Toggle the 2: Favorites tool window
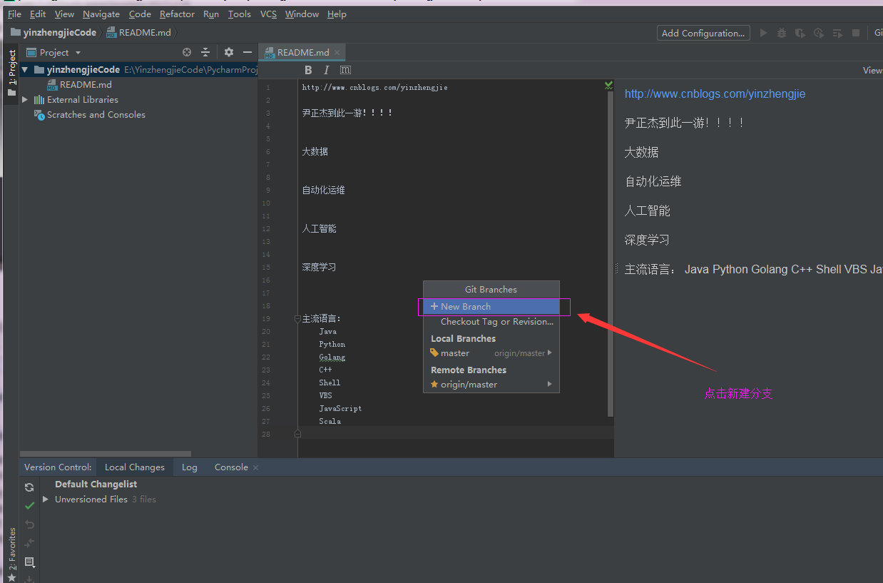Image resolution: width=883 pixels, height=583 pixels. pyautogui.click(x=11, y=554)
